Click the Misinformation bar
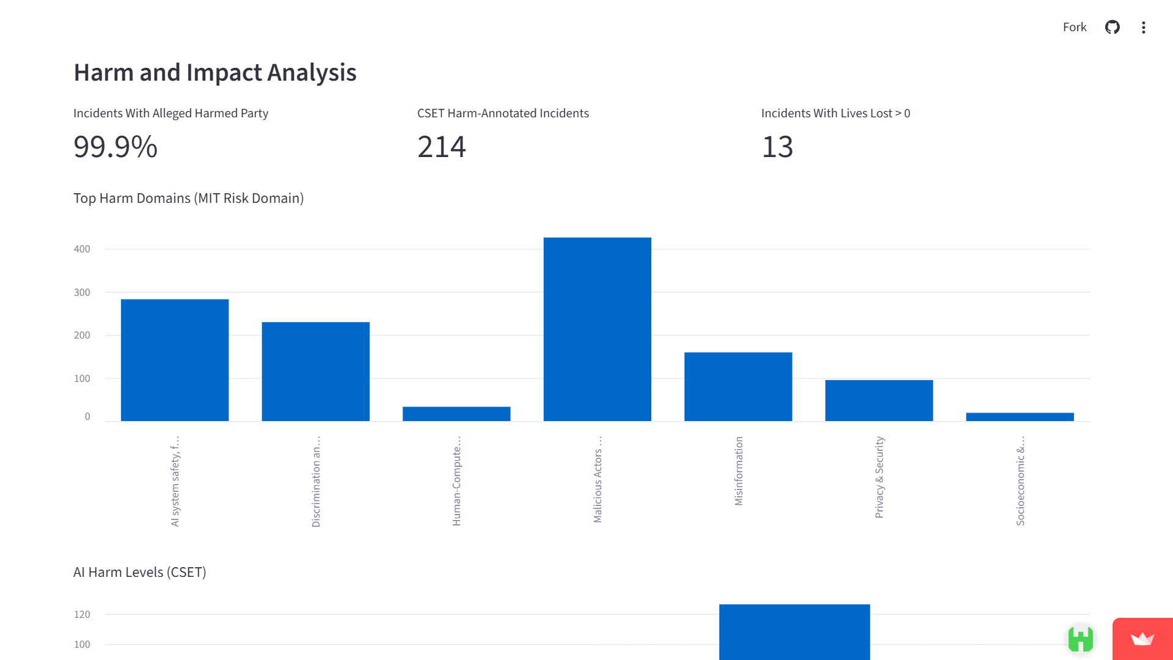 coord(738,386)
